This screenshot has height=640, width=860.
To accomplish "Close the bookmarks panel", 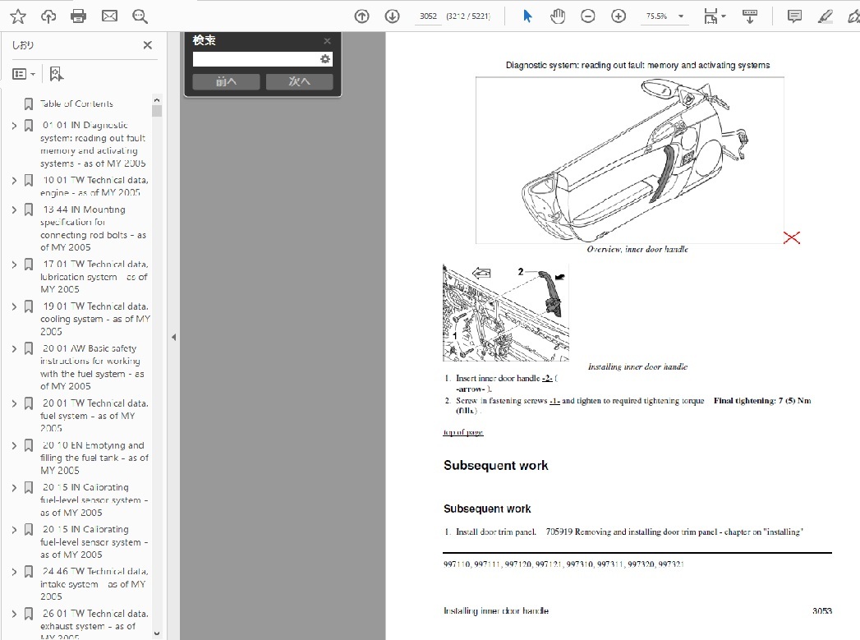I will [x=148, y=45].
